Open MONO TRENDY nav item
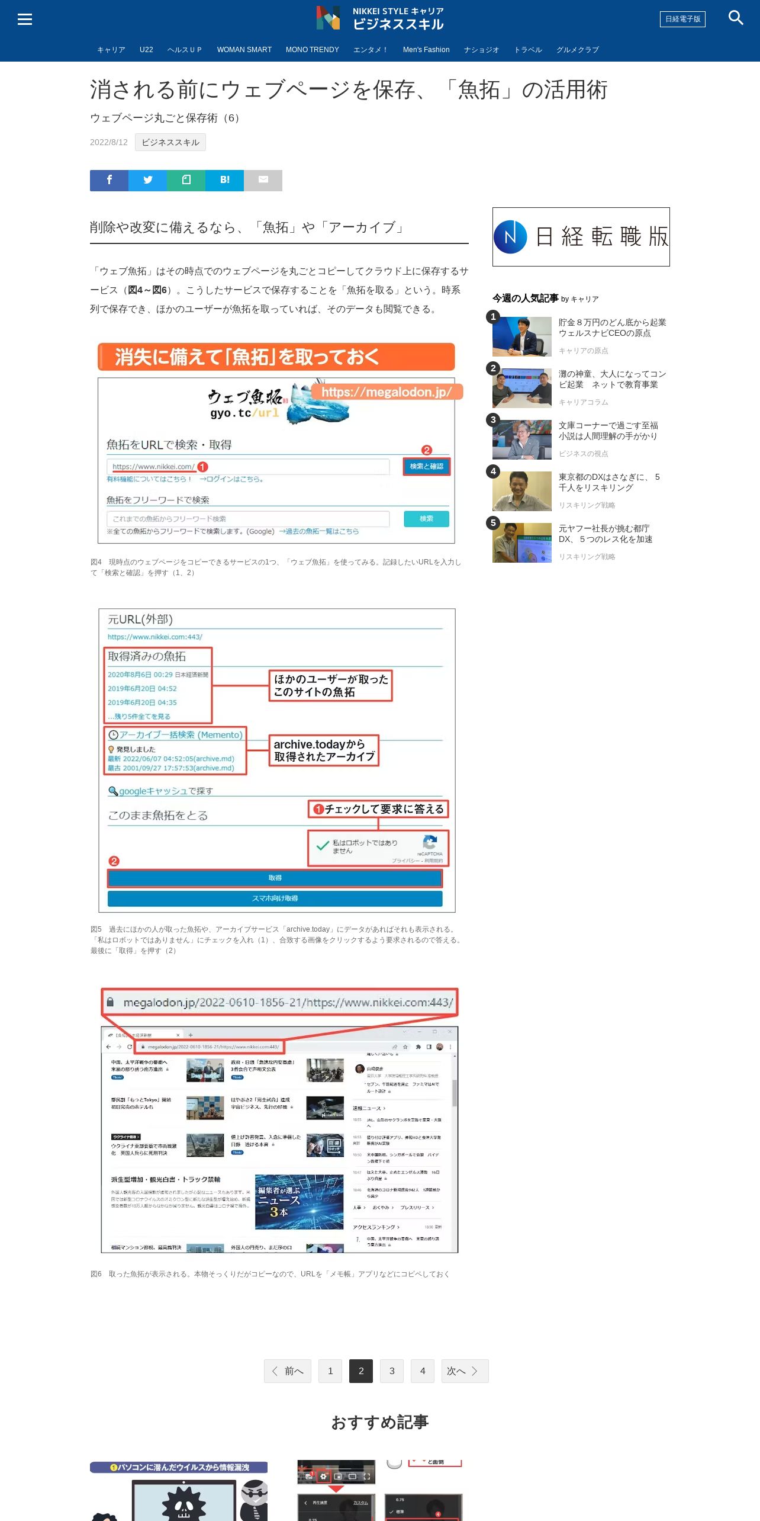The height and width of the screenshot is (1521, 760). (313, 50)
